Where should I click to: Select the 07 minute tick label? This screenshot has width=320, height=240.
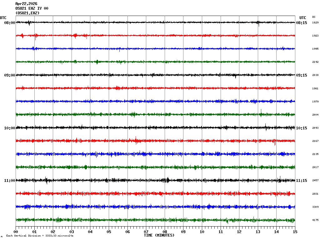[146, 232]
